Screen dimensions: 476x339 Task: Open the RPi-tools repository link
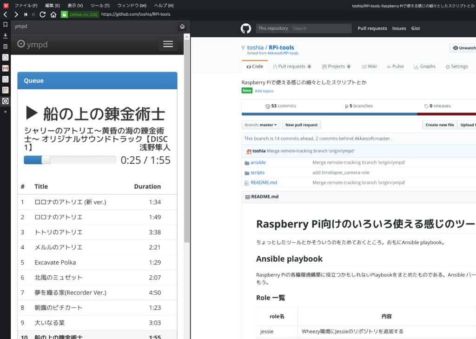tap(281, 48)
